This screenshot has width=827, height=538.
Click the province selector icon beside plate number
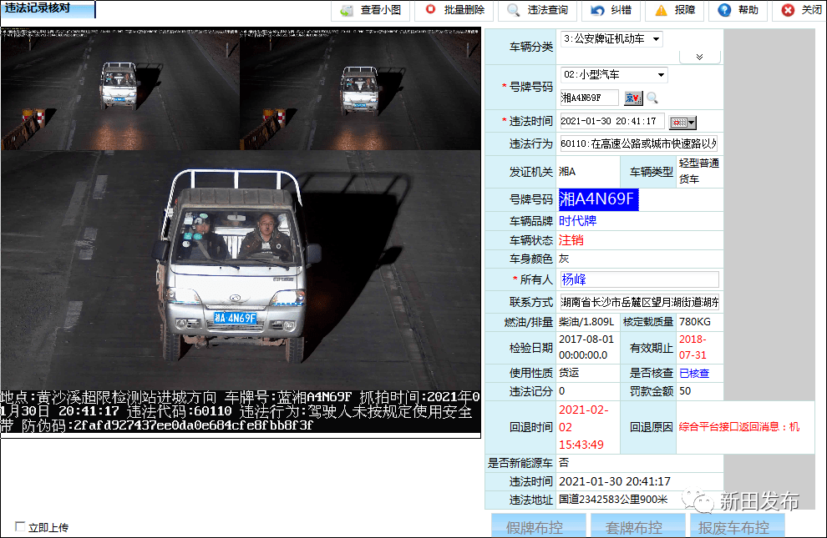coord(633,98)
